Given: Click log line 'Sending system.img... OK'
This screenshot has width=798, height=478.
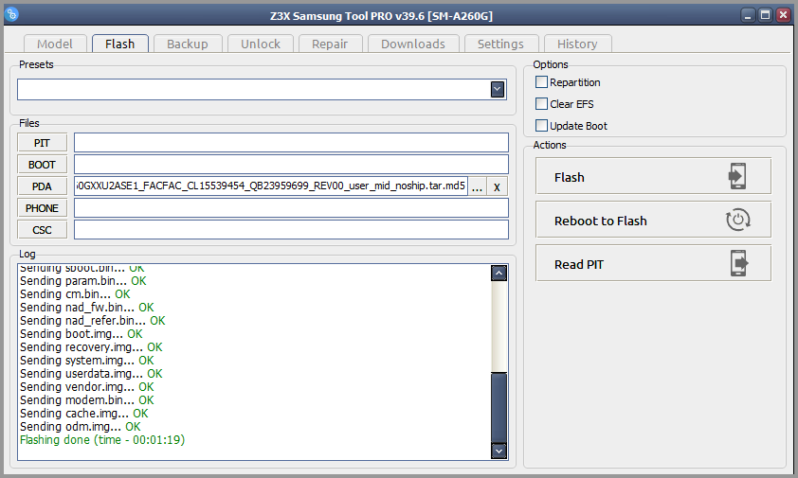Looking at the screenshot, I should [86, 360].
